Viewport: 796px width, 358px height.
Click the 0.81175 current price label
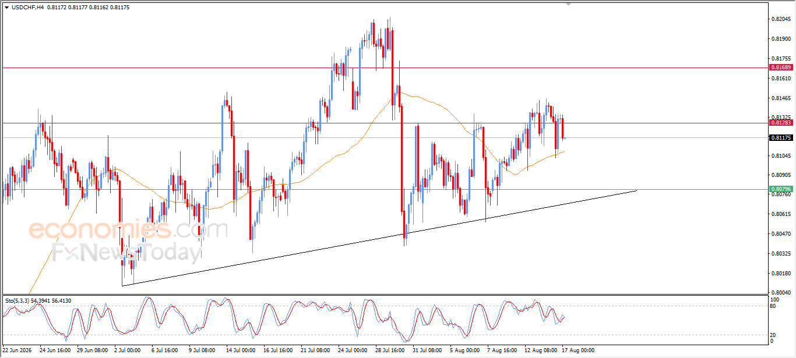[781, 138]
